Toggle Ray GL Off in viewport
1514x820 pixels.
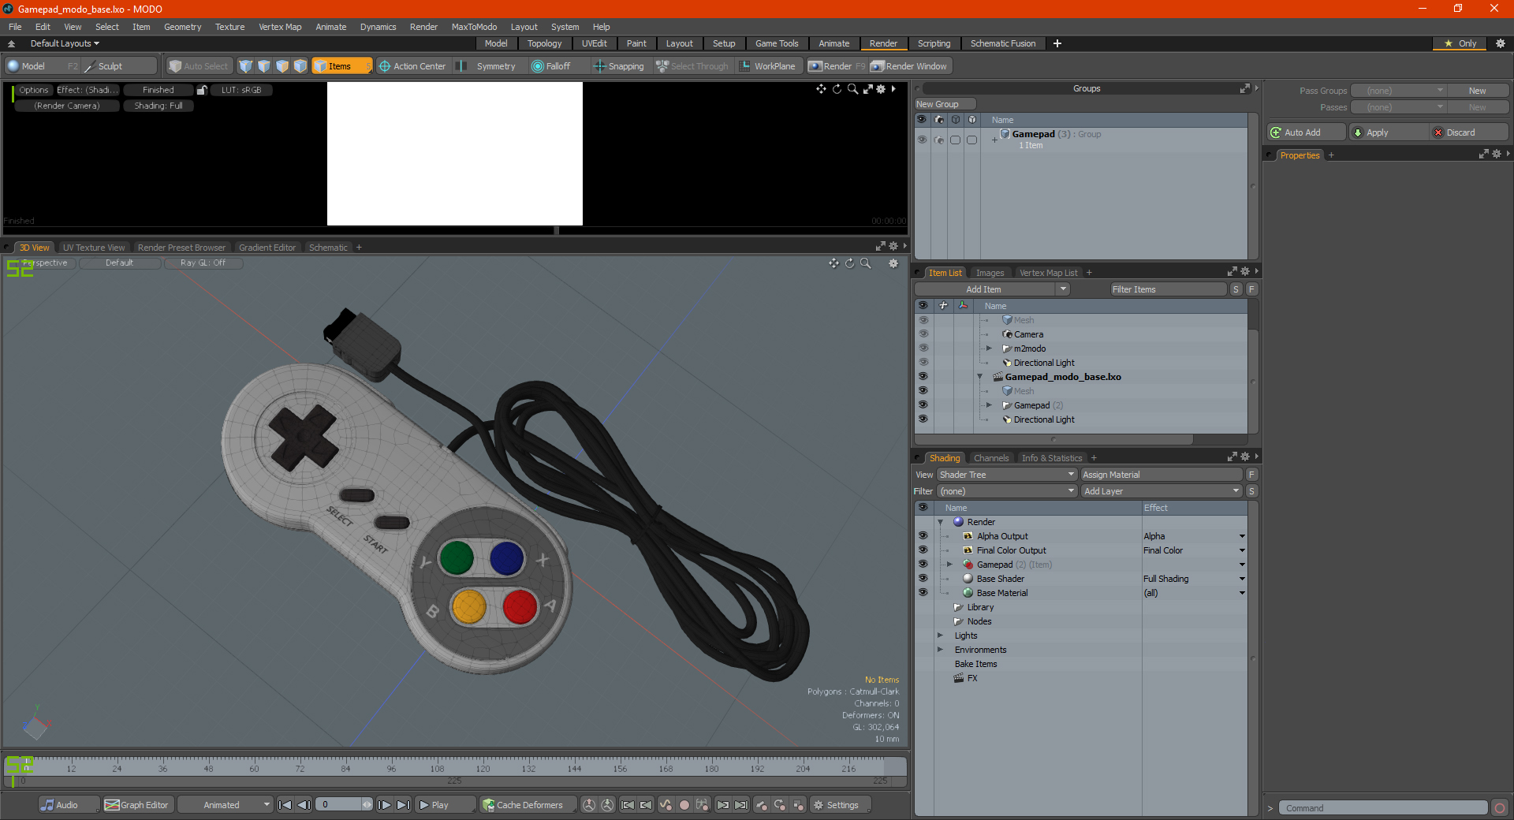(203, 263)
